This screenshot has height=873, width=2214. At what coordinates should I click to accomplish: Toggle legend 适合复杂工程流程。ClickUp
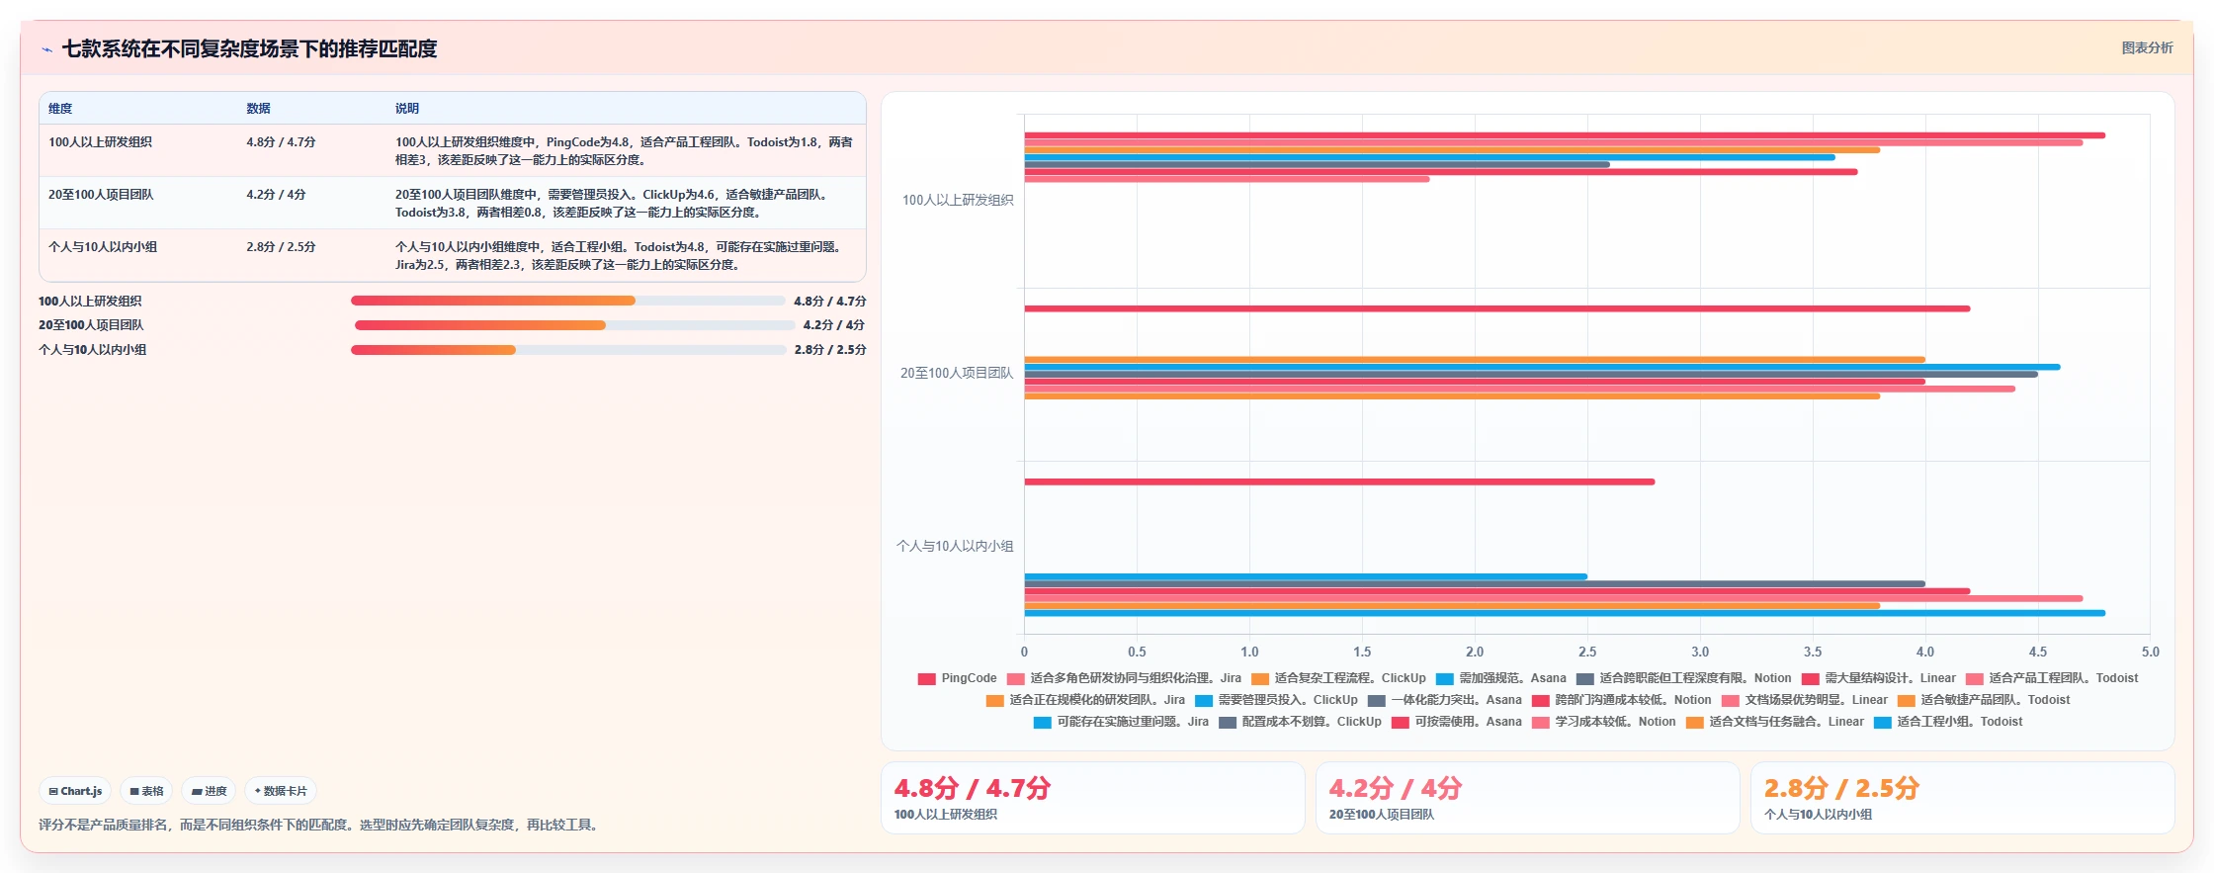(1338, 678)
